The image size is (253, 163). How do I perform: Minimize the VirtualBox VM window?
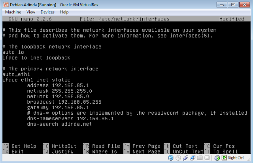[x=222, y=5]
